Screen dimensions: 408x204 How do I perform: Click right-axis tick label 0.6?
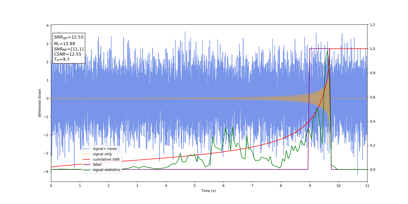coord(373,97)
